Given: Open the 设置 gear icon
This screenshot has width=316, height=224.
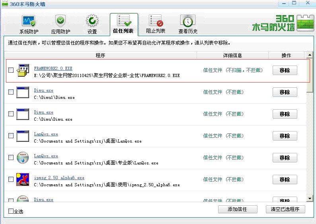Looking at the screenshot, I should 92,21.
